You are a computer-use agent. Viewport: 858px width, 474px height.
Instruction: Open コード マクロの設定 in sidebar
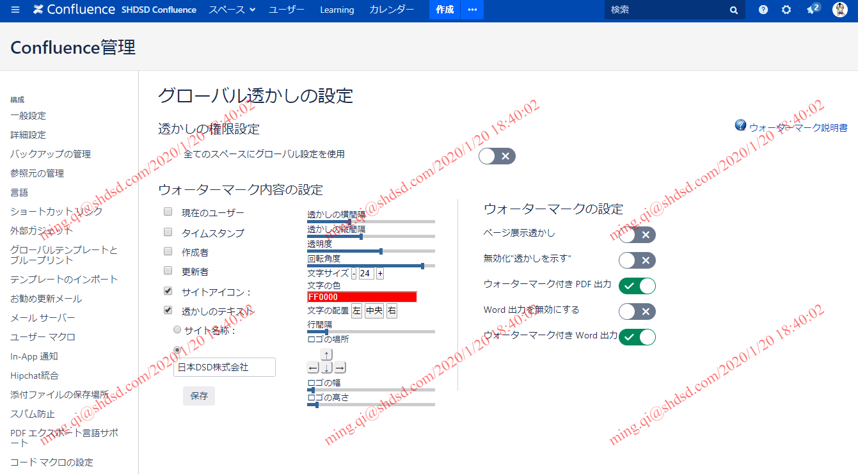point(52,462)
